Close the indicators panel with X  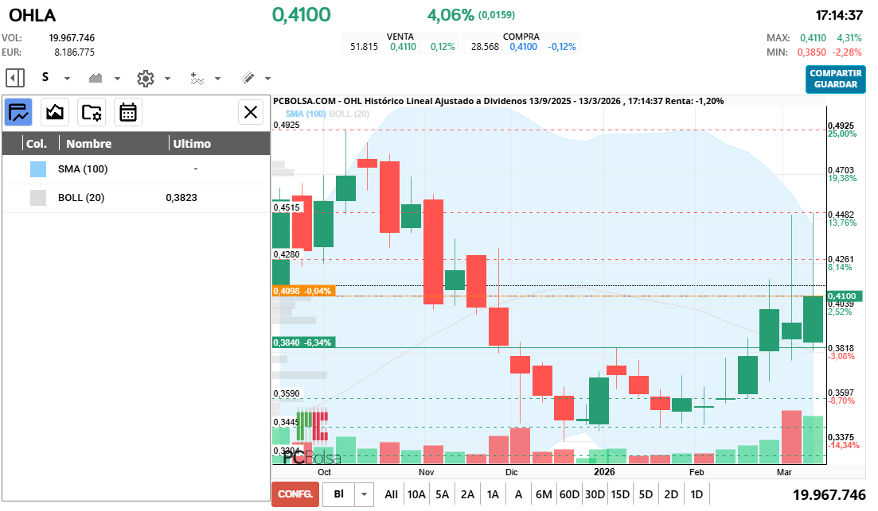click(251, 112)
